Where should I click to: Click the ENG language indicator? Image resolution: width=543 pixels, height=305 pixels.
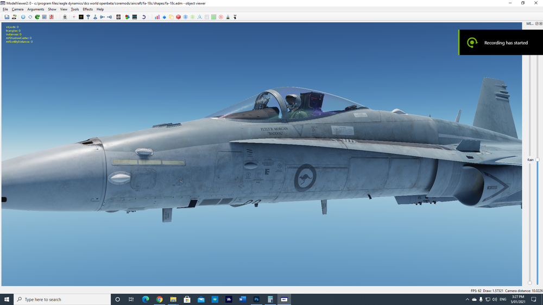(x=503, y=300)
